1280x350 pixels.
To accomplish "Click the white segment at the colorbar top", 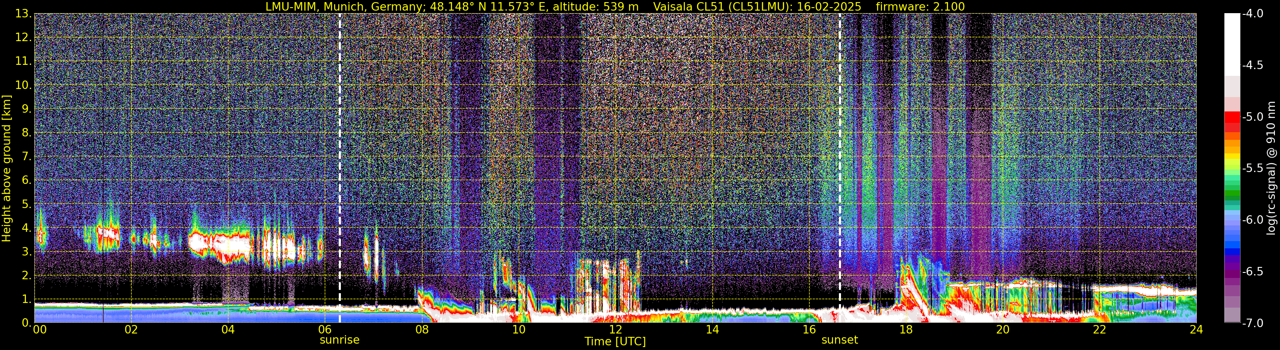I will (x=1232, y=44).
